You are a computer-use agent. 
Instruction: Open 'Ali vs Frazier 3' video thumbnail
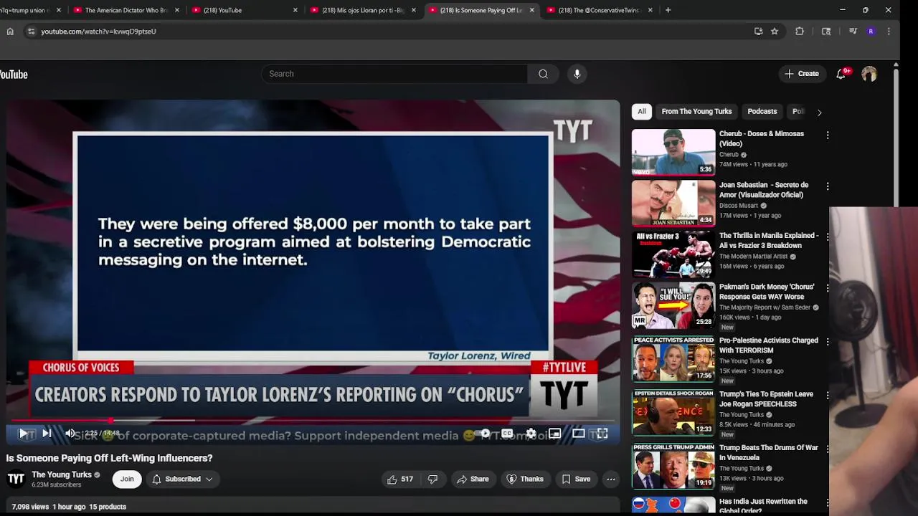point(673,254)
